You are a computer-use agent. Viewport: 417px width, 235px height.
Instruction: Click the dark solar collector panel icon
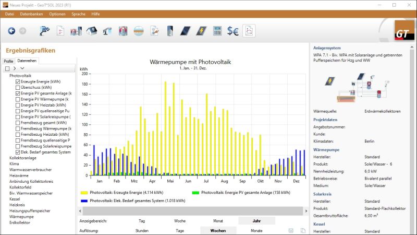pos(186,31)
